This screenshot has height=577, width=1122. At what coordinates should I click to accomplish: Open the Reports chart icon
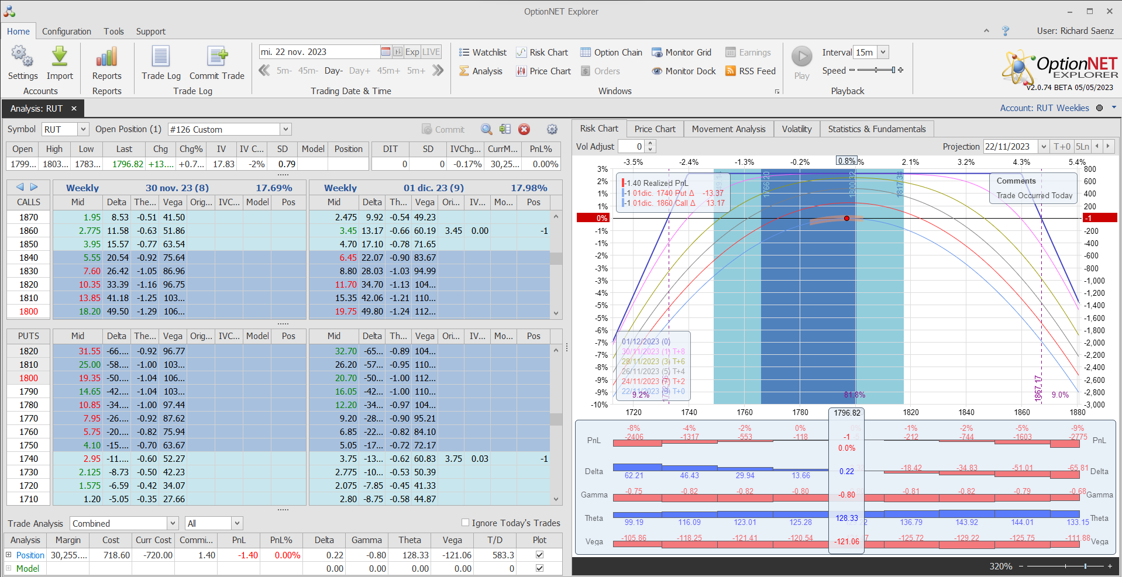pos(106,57)
